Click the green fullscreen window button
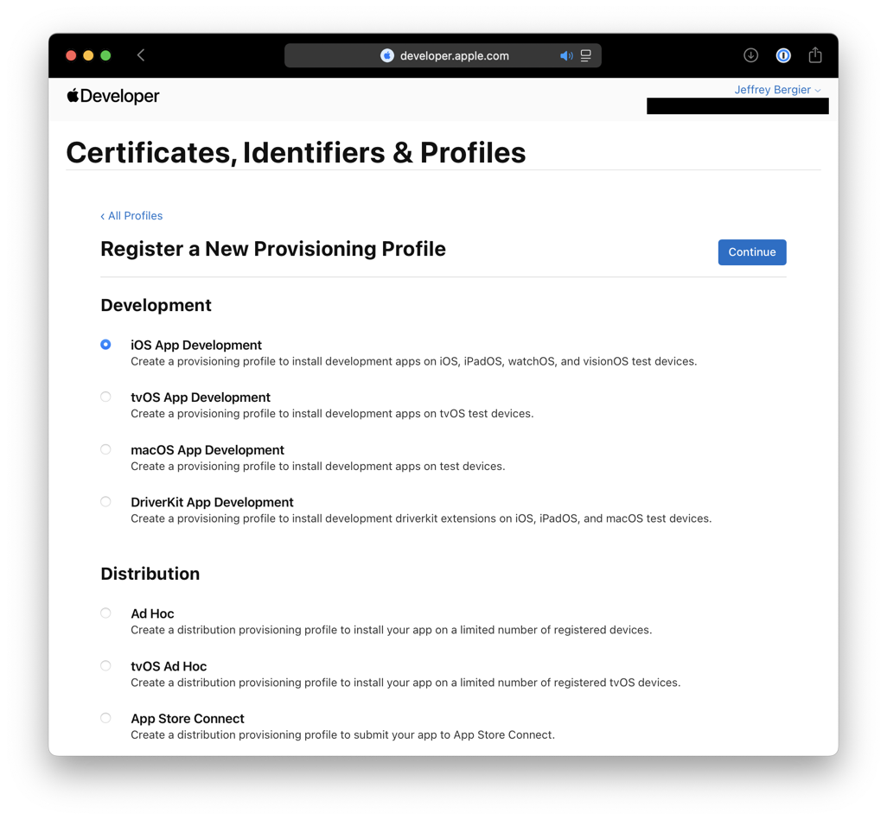The image size is (887, 820). (x=105, y=55)
